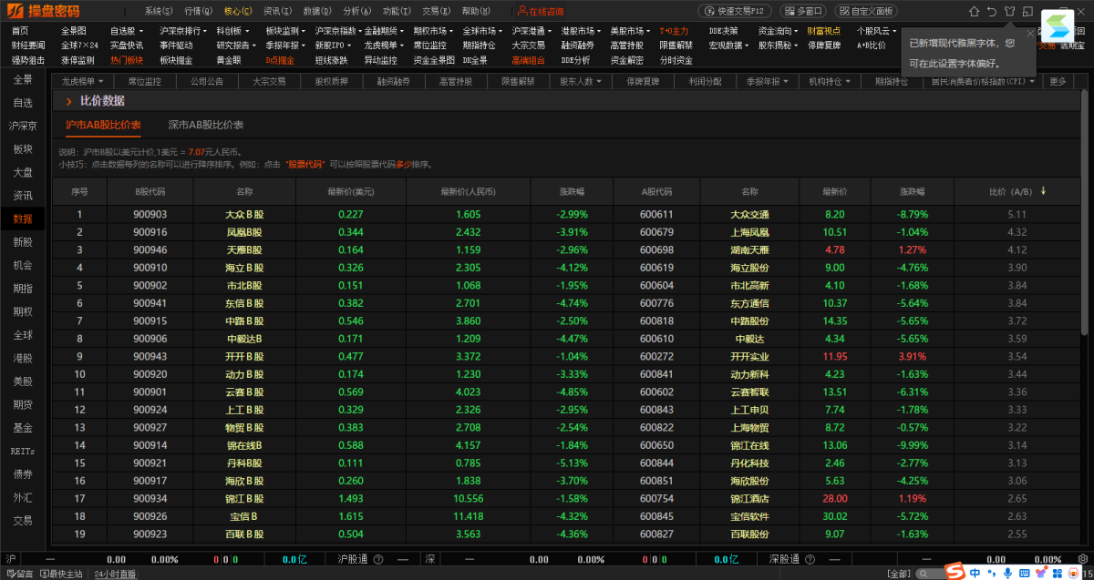1094x580 pixels.
Task: Click the 财富视点 toolbar item
Action: pyautogui.click(x=824, y=31)
